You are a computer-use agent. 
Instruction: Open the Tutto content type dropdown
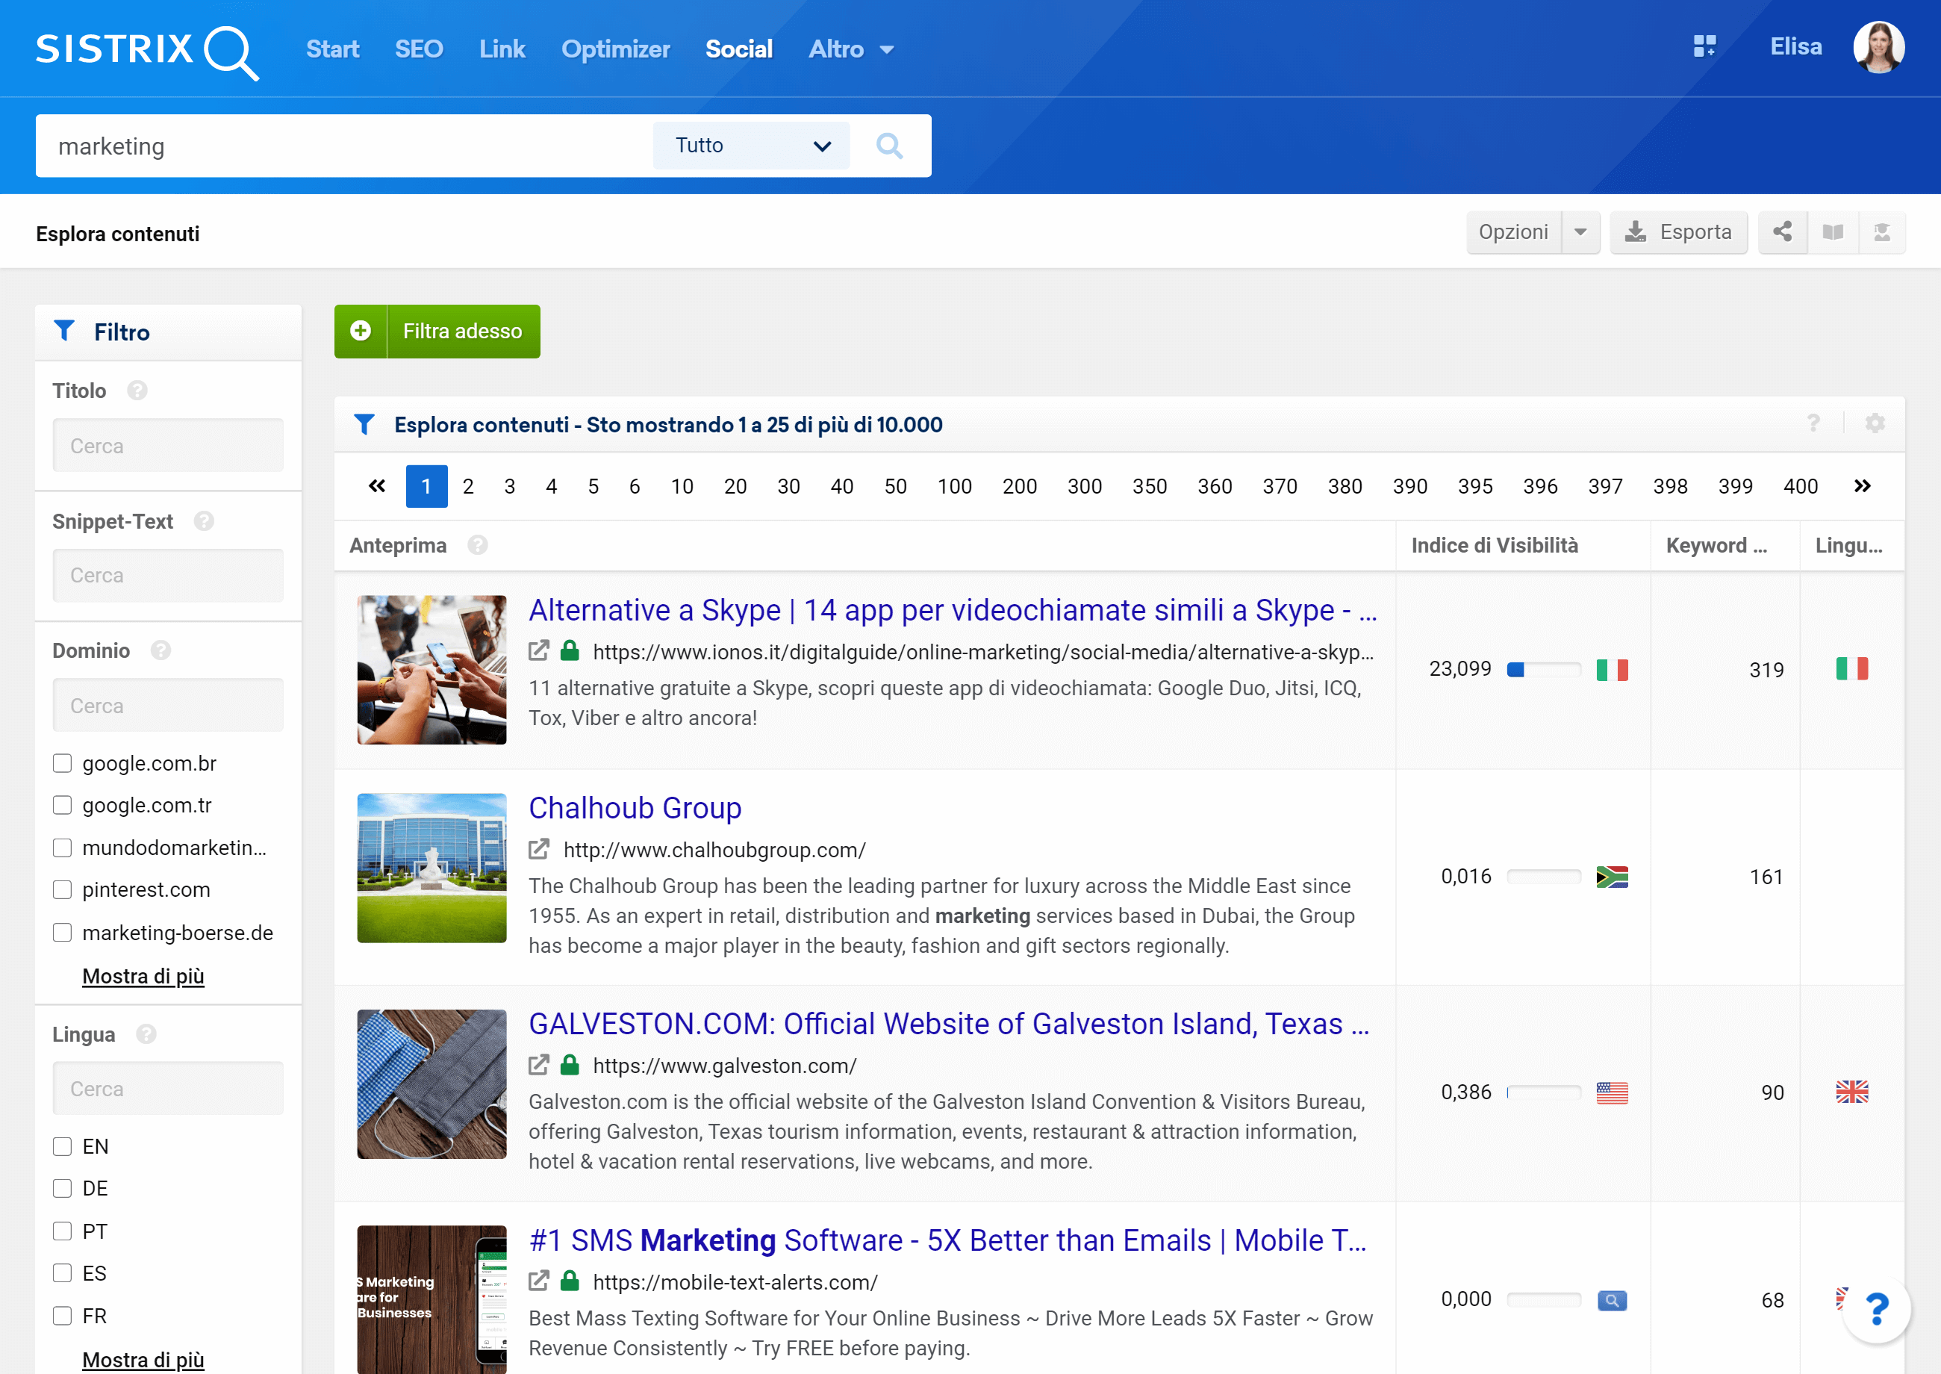[749, 144]
